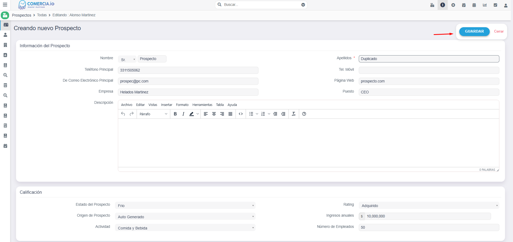Open the Rating dropdown

pyautogui.click(x=429, y=205)
